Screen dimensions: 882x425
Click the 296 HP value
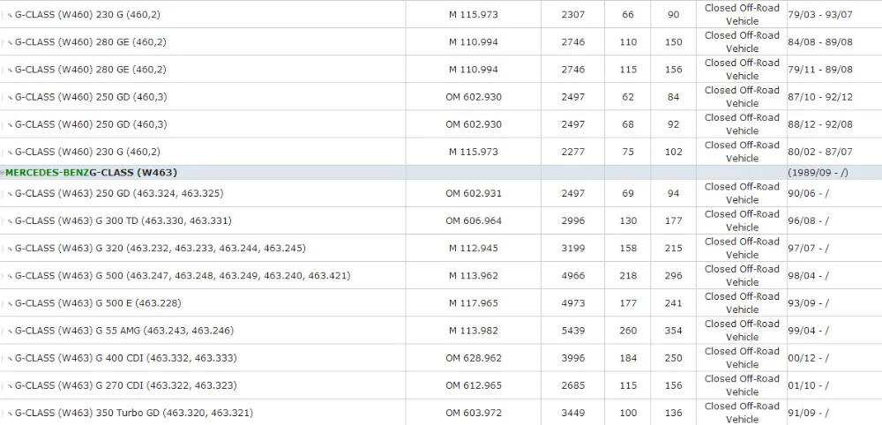coord(674,276)
